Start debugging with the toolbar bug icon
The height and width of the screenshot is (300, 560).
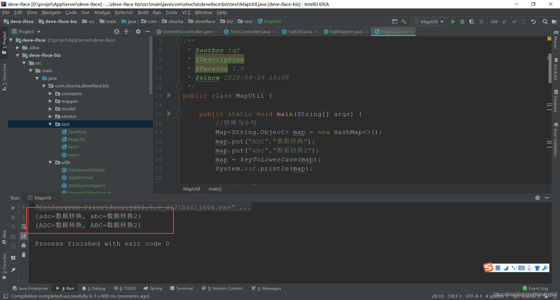pyautogui.click(x=462, y=22)
